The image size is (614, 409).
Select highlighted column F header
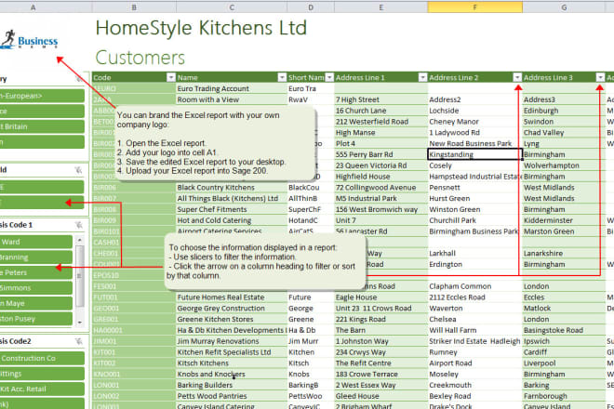(475, 7)
